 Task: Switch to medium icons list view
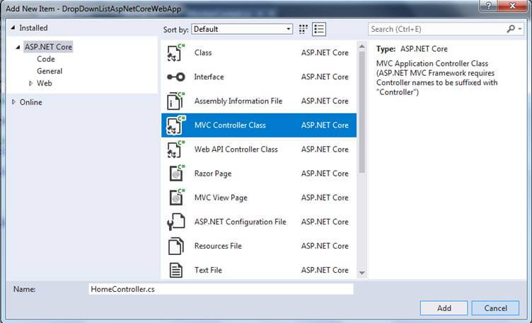point(319,29)
